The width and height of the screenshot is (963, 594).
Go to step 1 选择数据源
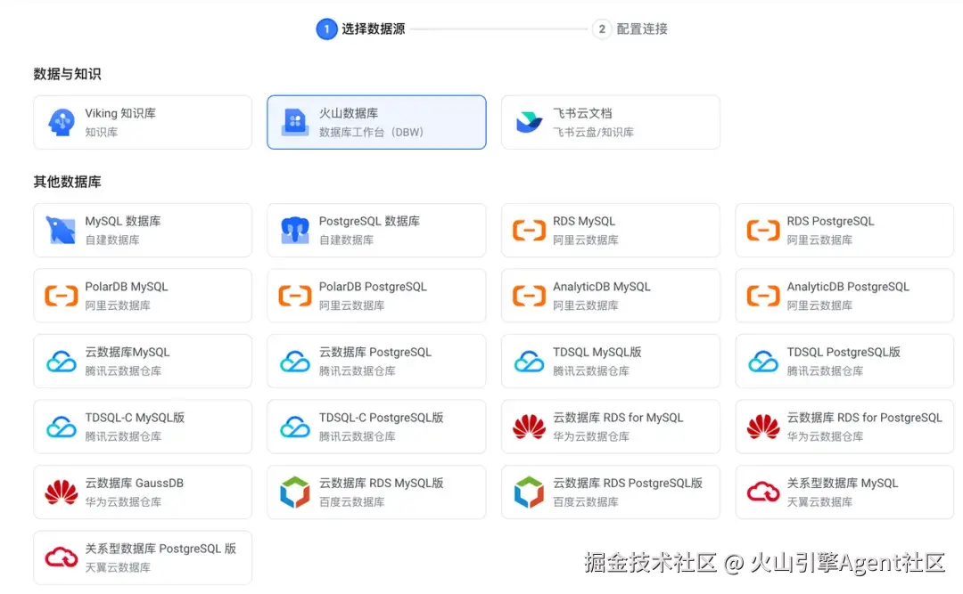[x=360, y=28]
